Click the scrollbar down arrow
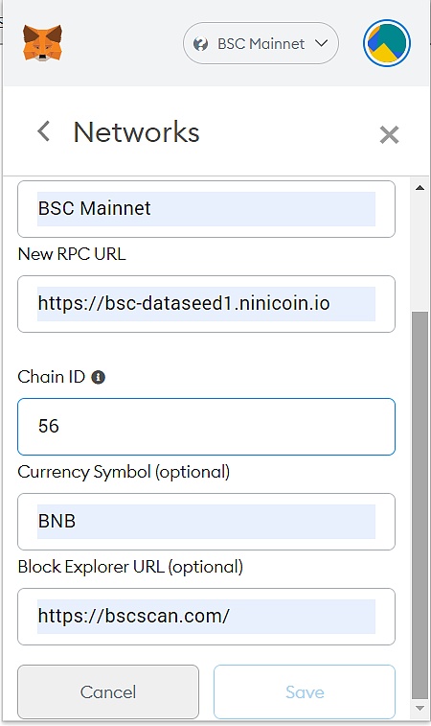 [420, 708]
